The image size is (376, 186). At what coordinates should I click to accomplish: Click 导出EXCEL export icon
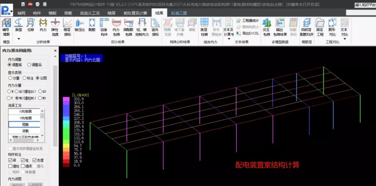coord(238,33)
